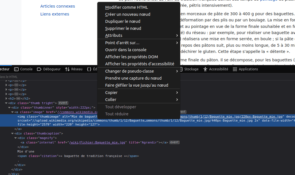The width and height of the screenshot is (295, 175).
Task: Open the Réseau panel icon
Action: [x=67, y=69]
